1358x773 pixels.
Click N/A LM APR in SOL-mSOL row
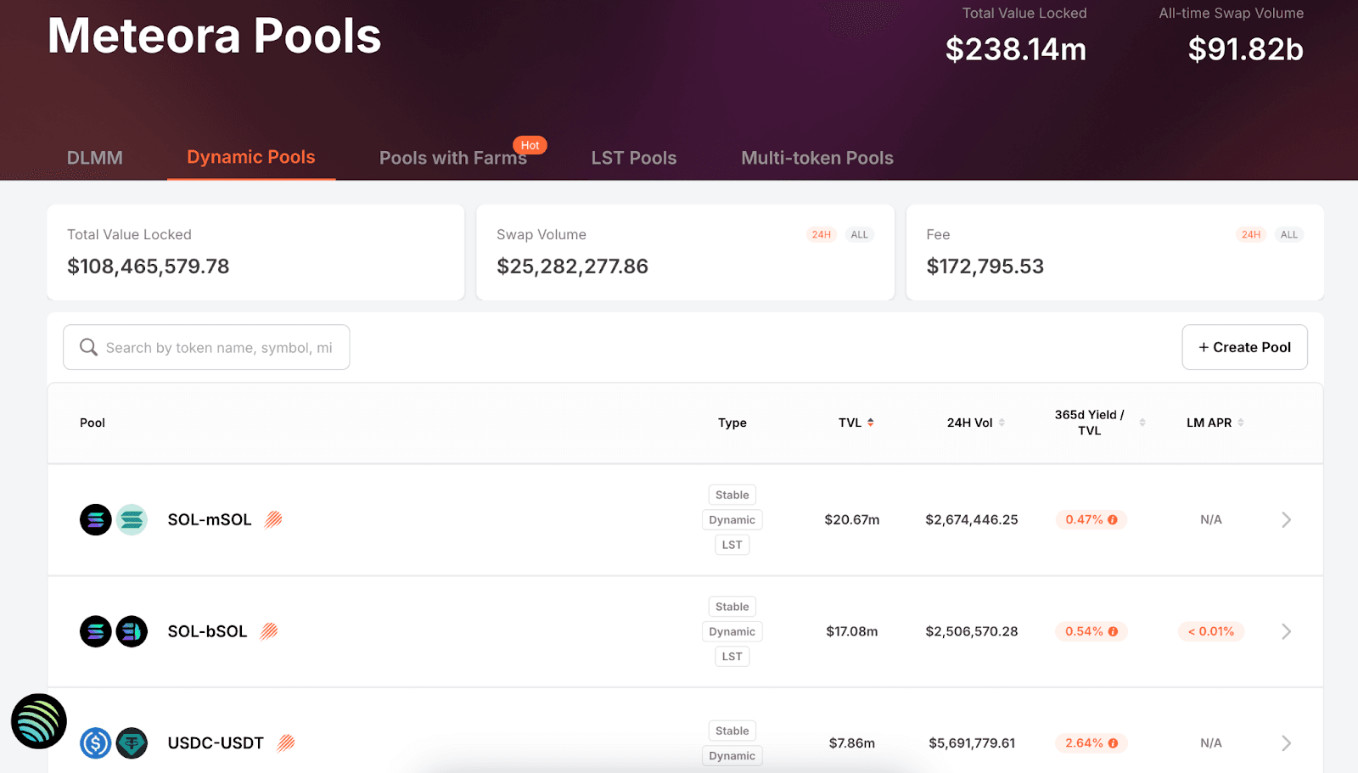tap(1211, 519)
